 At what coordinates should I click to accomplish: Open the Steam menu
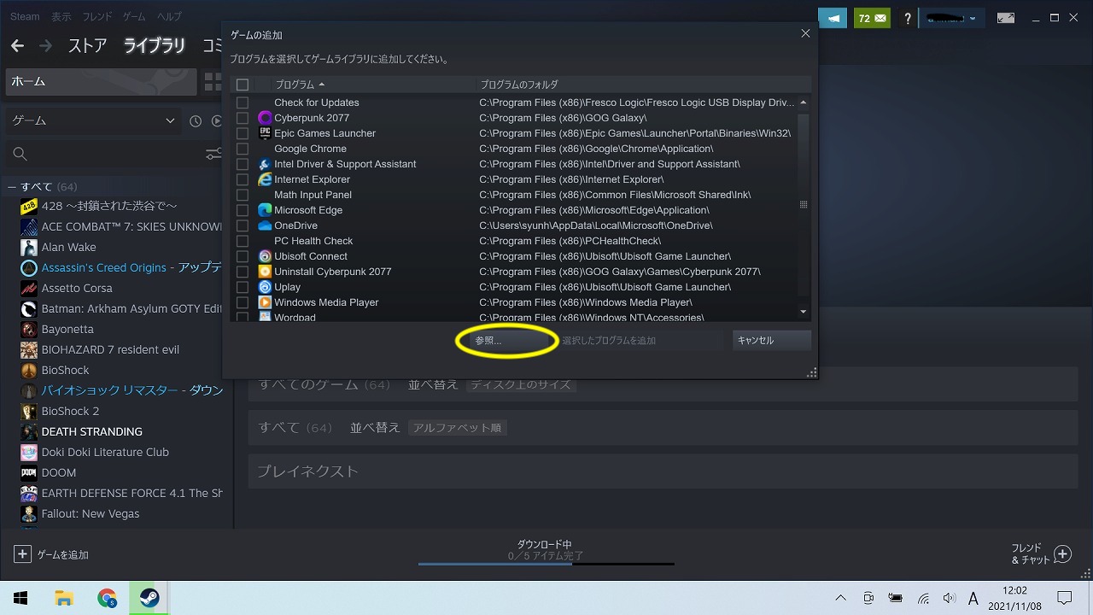pyautogui.click(x=25, y=17)
